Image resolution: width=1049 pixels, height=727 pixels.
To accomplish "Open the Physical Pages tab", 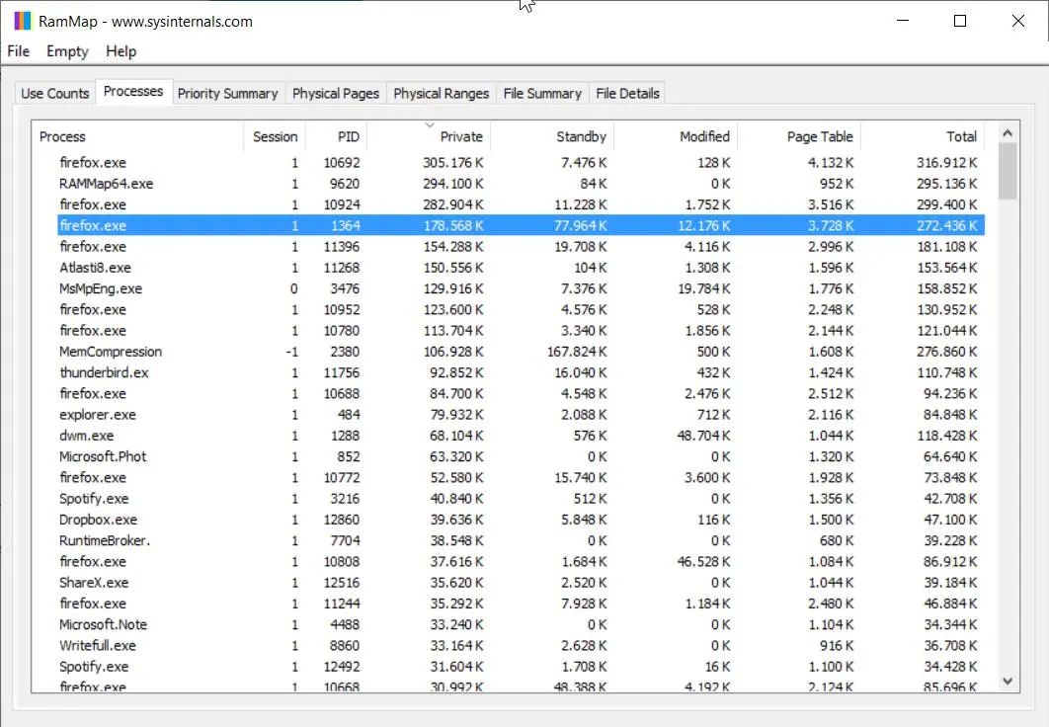I will click(x=336, y=94).
